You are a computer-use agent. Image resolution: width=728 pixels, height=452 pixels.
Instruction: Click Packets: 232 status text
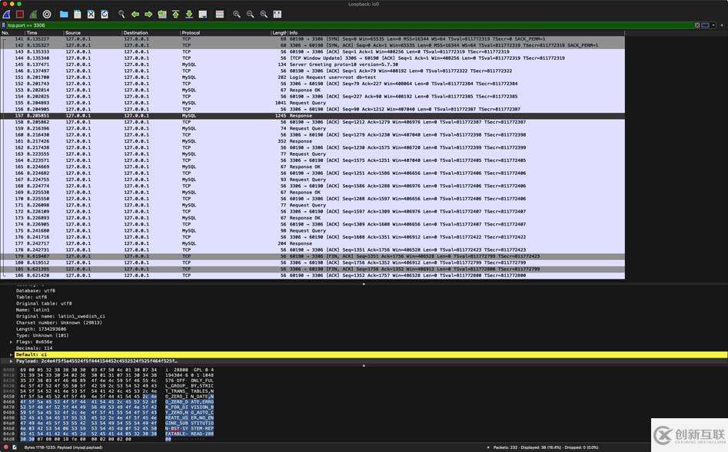pyautogui.click(x=505, y=447)
